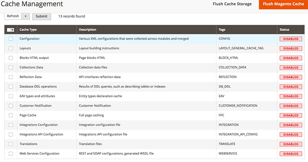Tick the Translations row checkbox
The image size is (308, 162).
tap(11, 144)
